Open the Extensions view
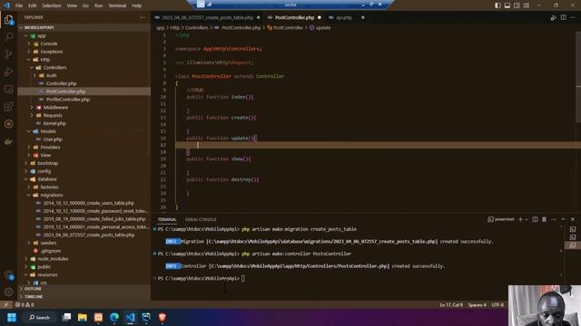The height and width of the screenshot is (326, 581). tap(8, 107)
